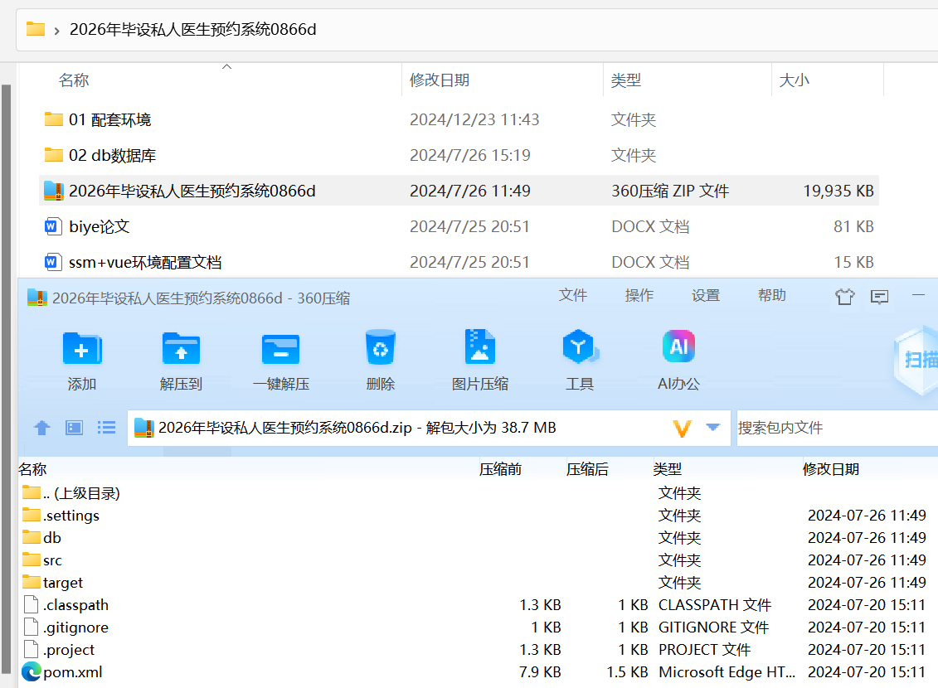This screenshot has height=688, width=938.
Task: Click the pom.xml Edge file icon
Action: tap(32, 672)
